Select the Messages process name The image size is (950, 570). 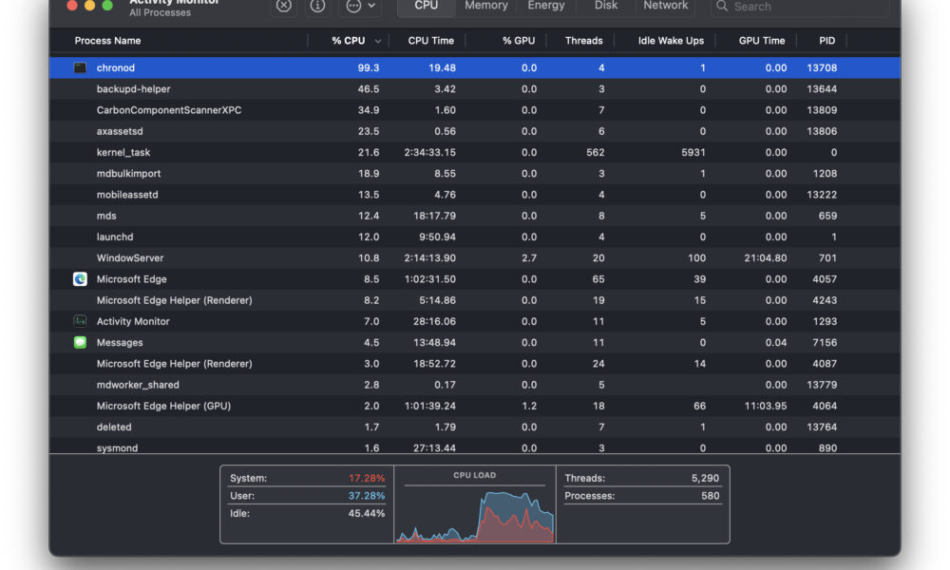[x=120, y=343]
